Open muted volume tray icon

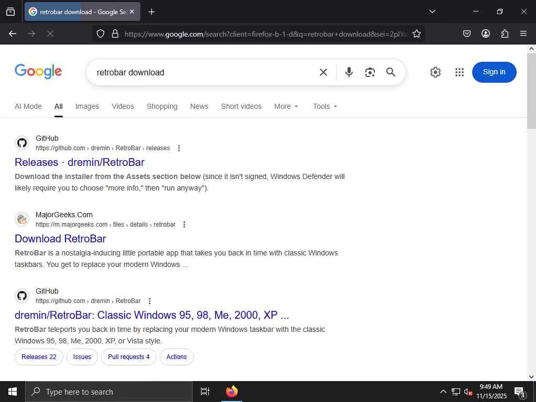point(468,392)
